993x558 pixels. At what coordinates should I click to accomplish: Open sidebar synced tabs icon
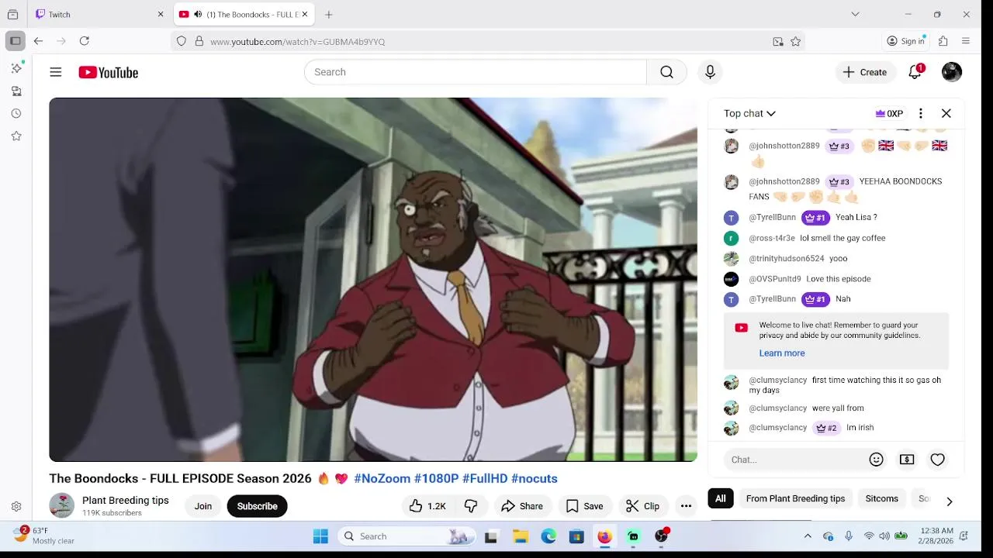coord(16,91)
